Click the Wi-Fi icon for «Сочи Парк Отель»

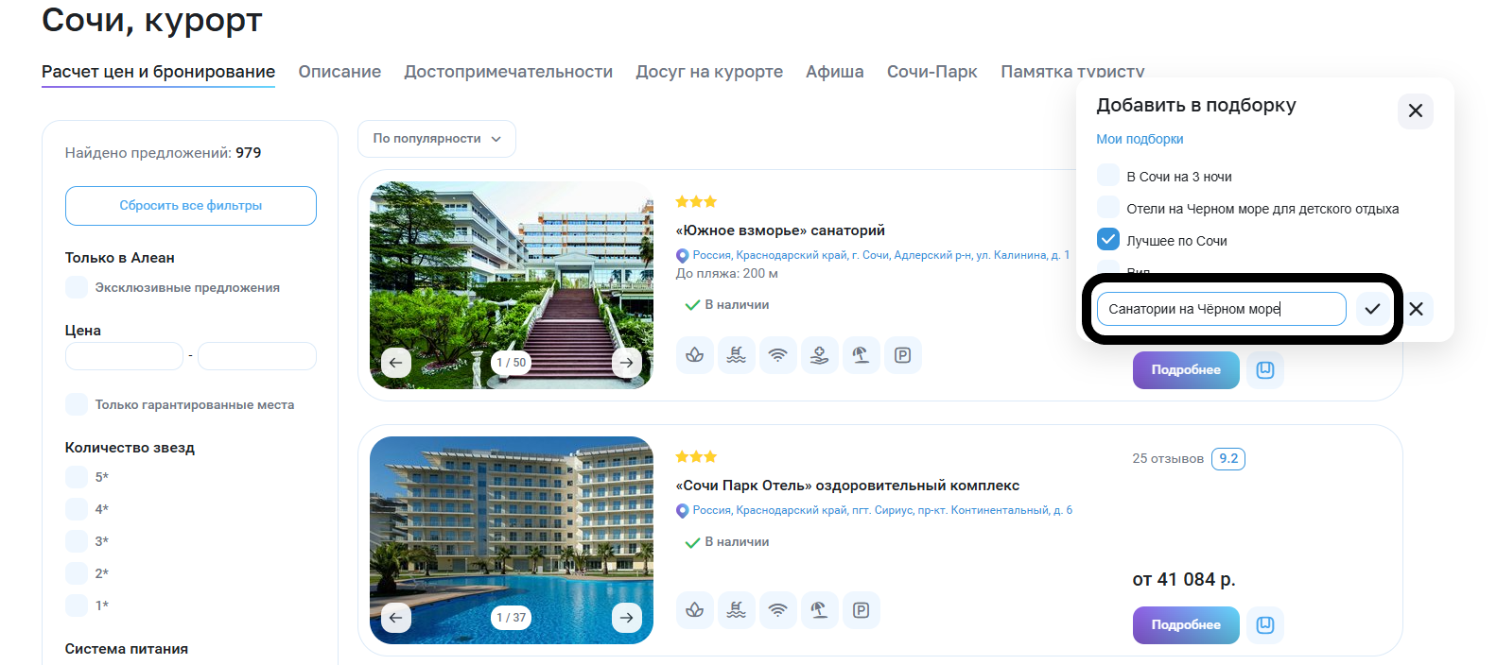(x=778, y=610)
